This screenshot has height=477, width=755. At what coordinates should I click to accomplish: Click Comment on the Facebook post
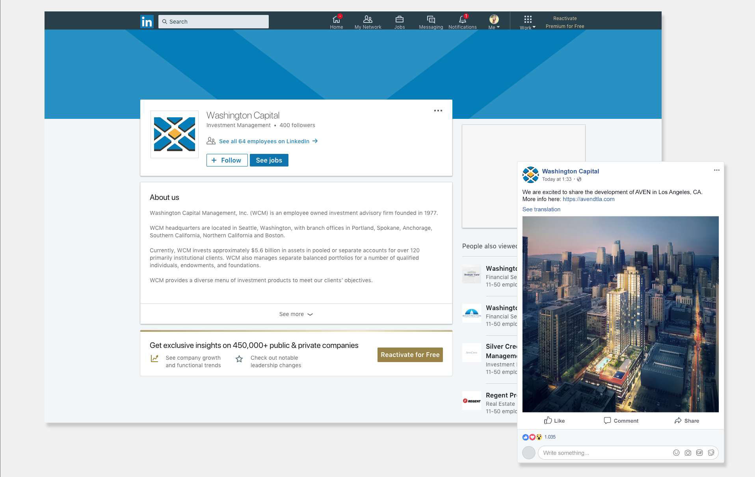point(621,421)
